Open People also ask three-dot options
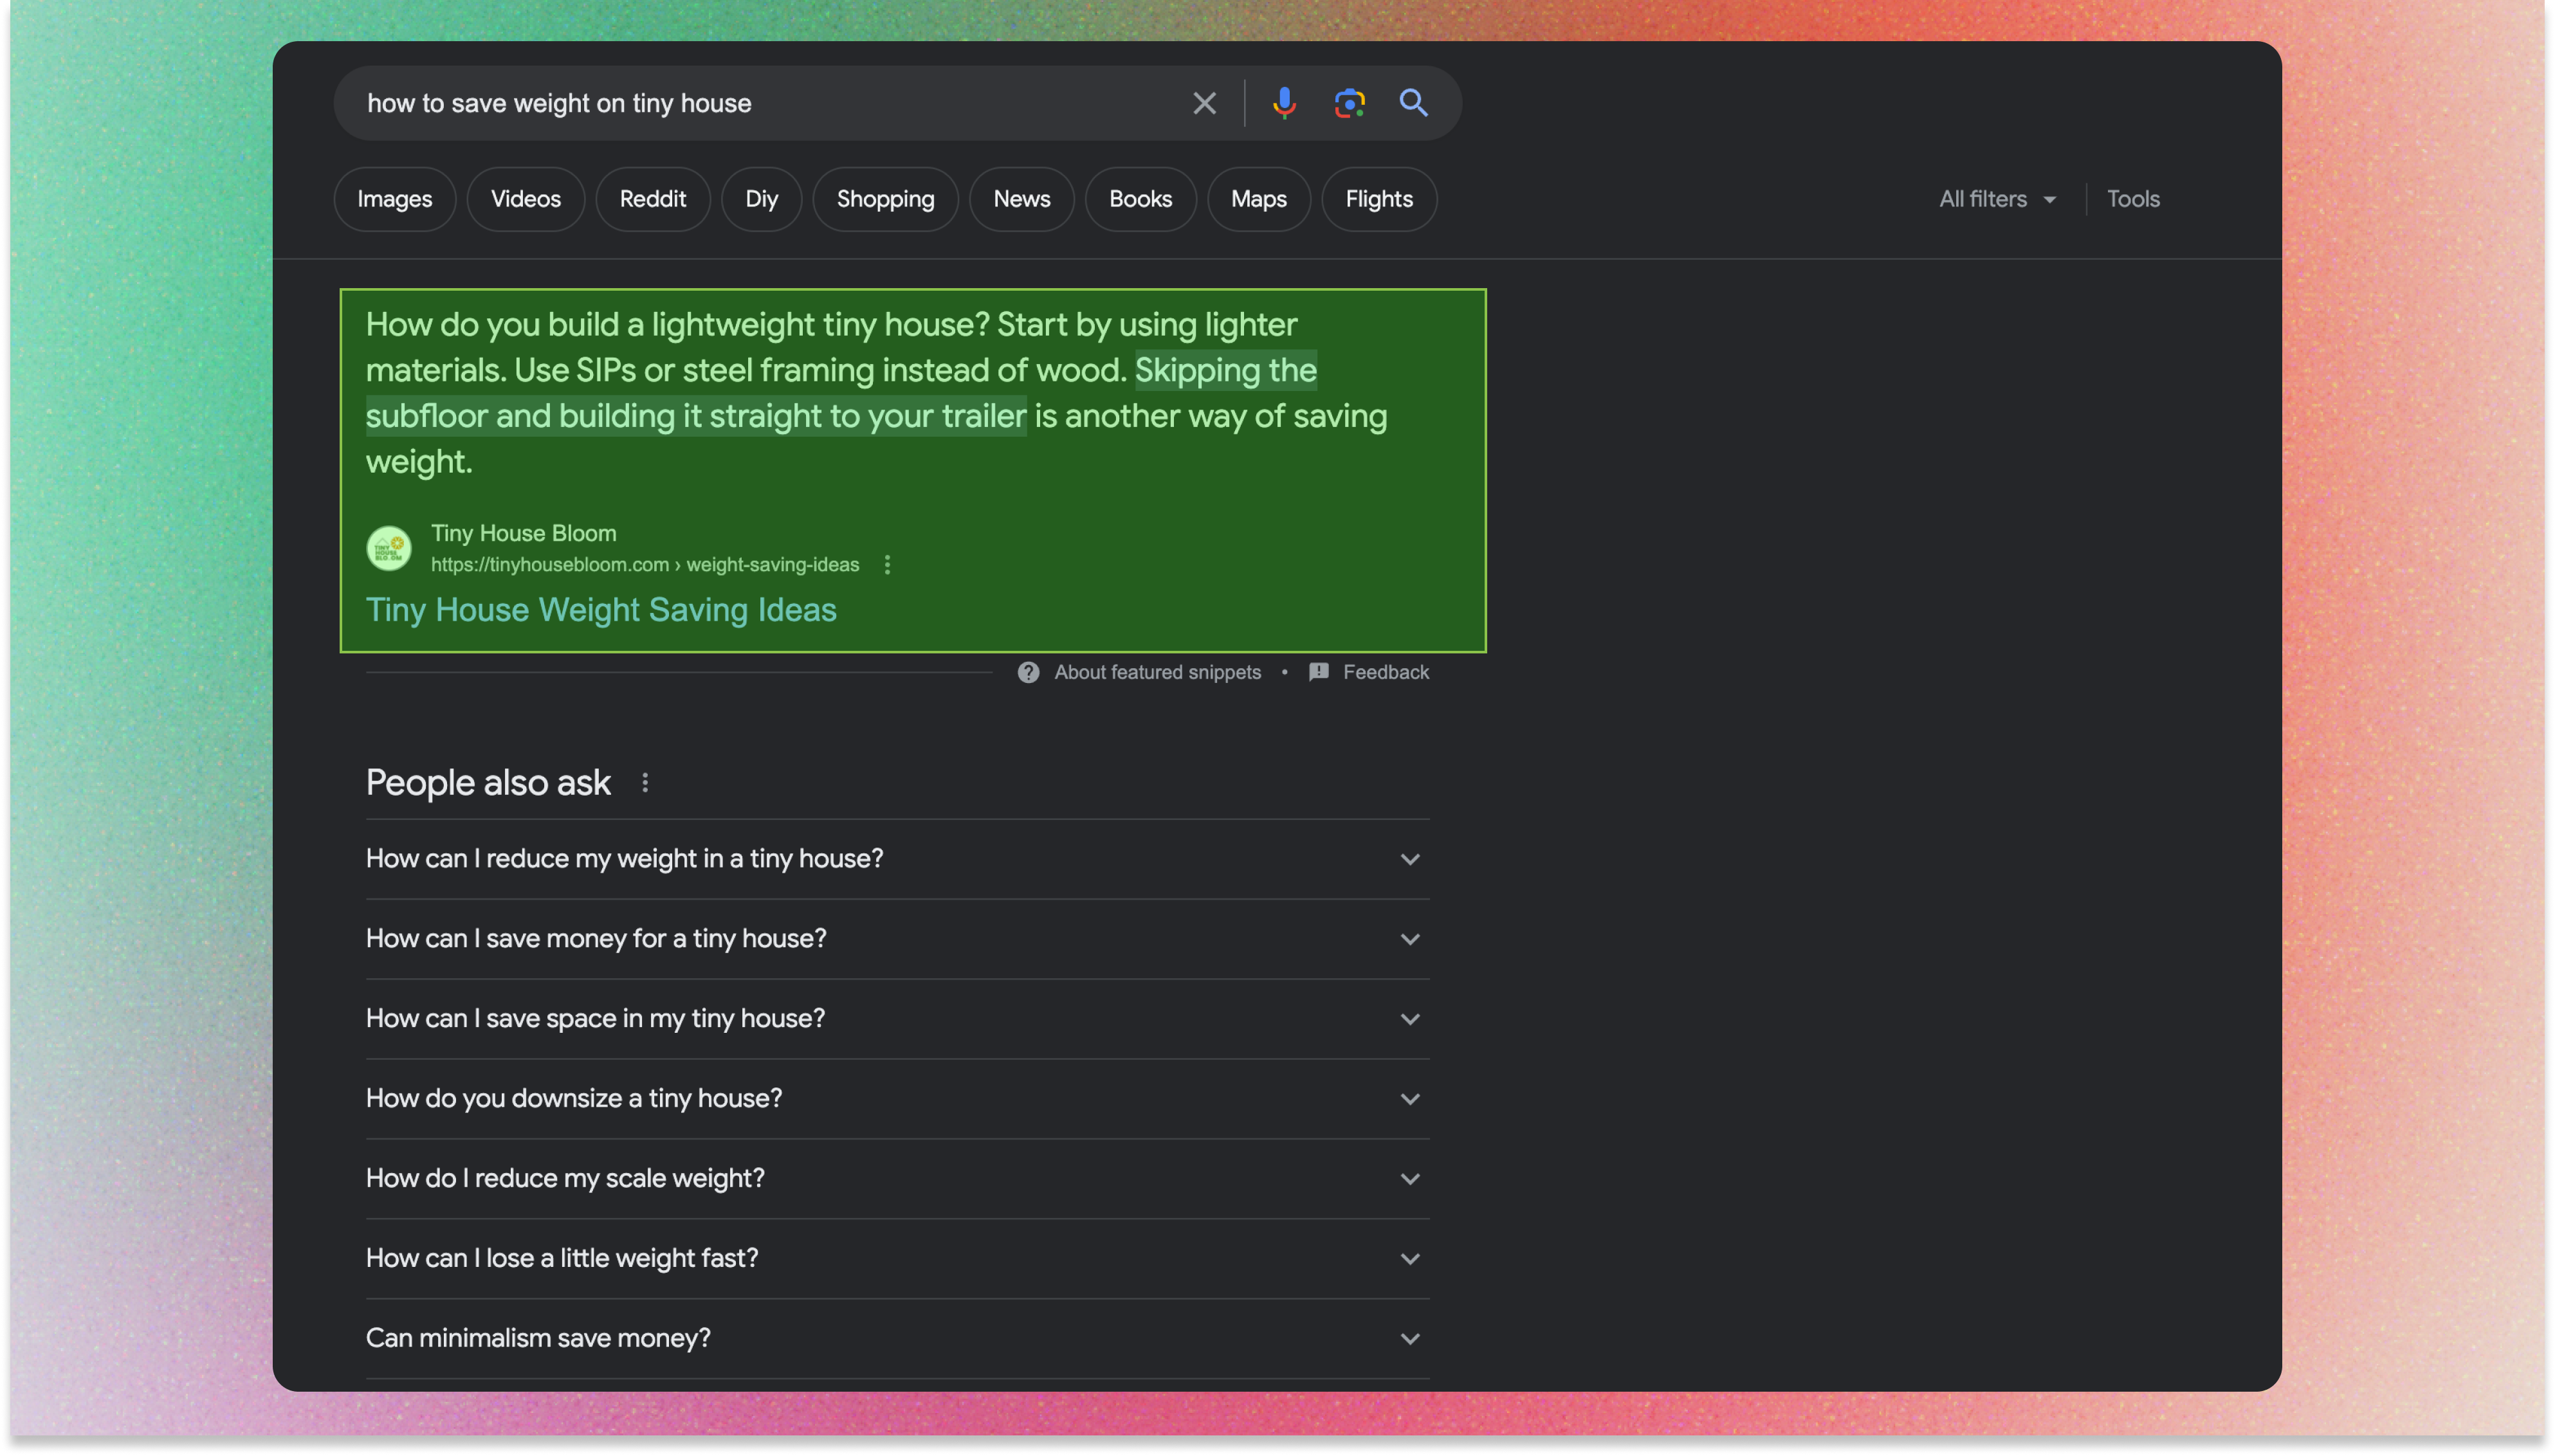The height and width of the screenshot is (1456, 2555). pos(645,783)
